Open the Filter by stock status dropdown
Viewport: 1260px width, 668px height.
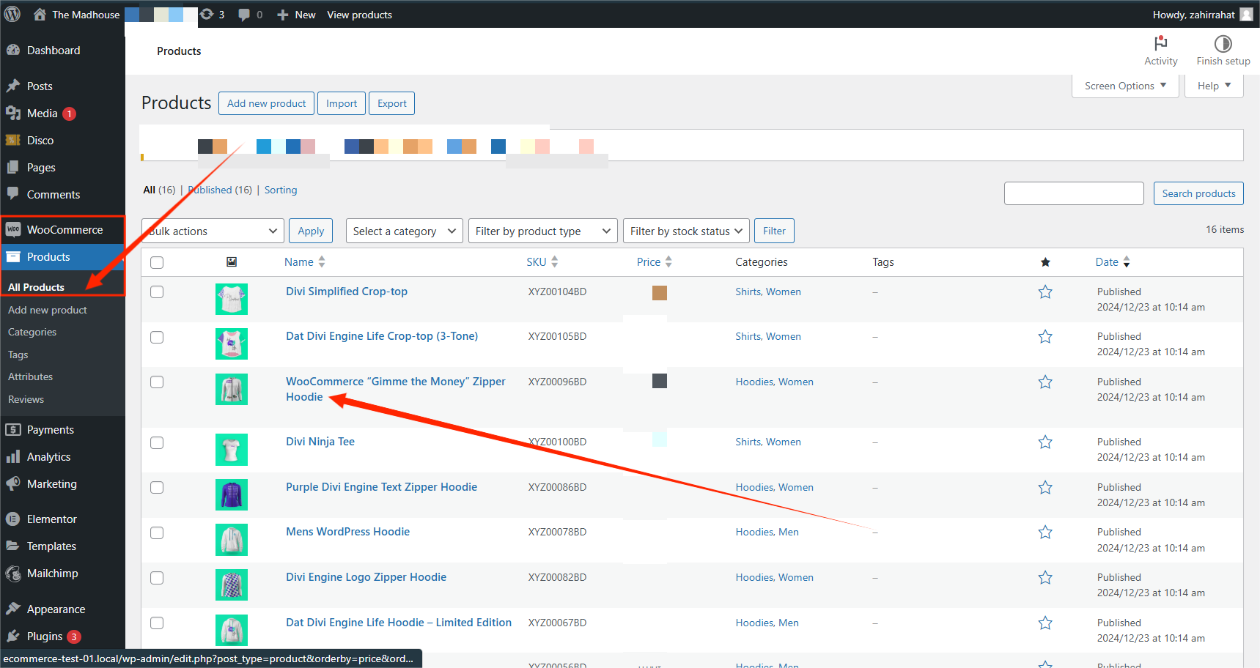[x=685, y=231]
